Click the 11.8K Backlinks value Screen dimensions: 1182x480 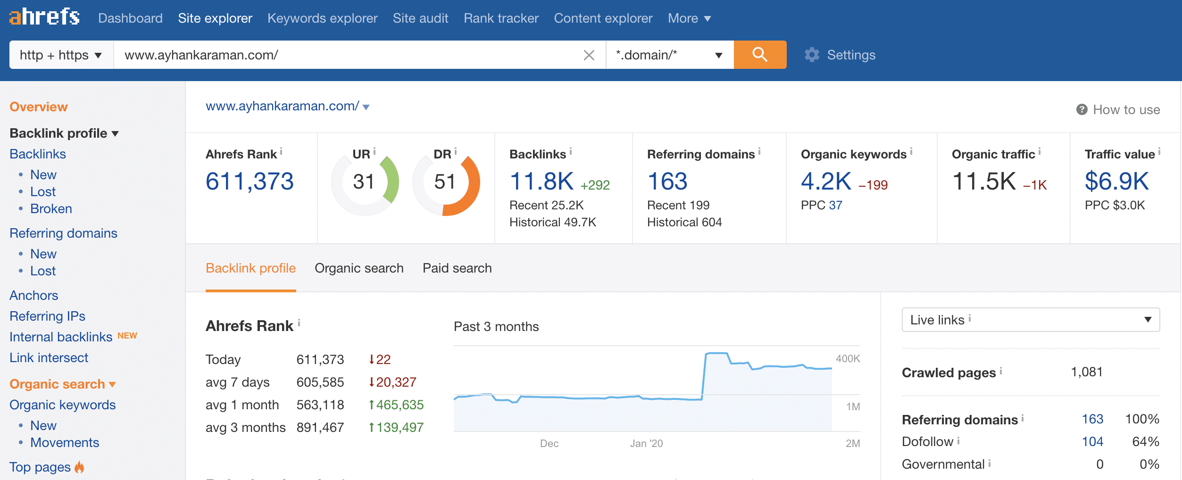[541, 181]
